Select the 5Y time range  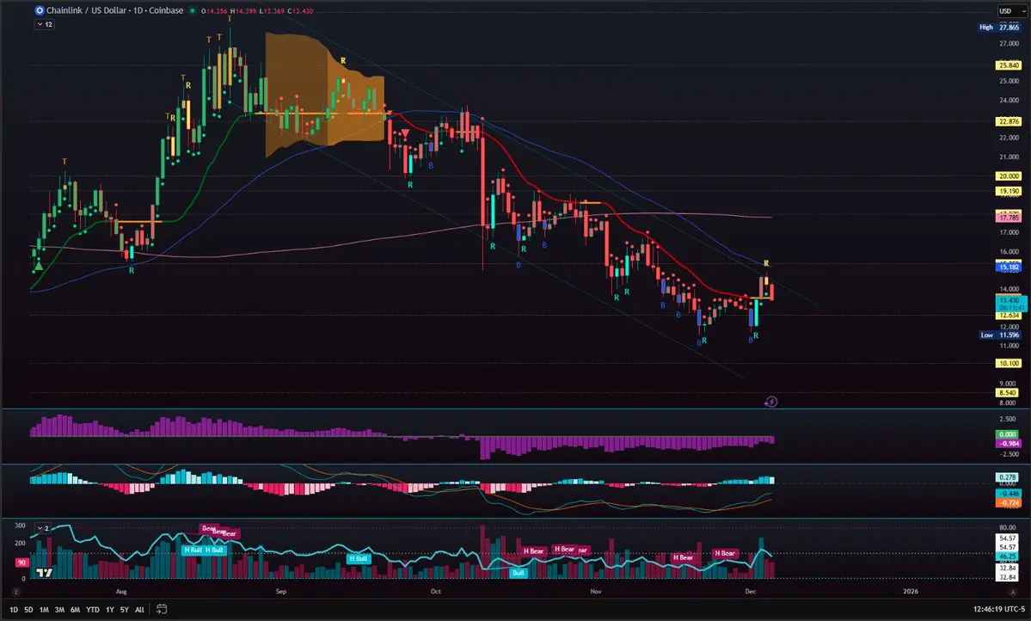(125, 610)
